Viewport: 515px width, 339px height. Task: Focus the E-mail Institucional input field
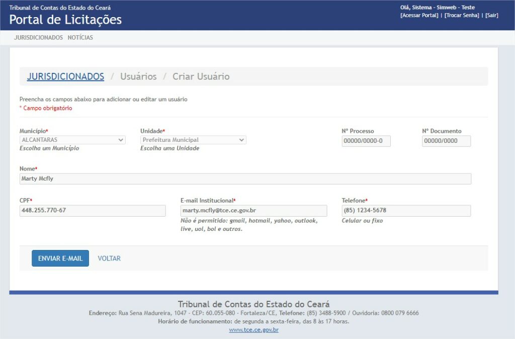coord(253,211)
